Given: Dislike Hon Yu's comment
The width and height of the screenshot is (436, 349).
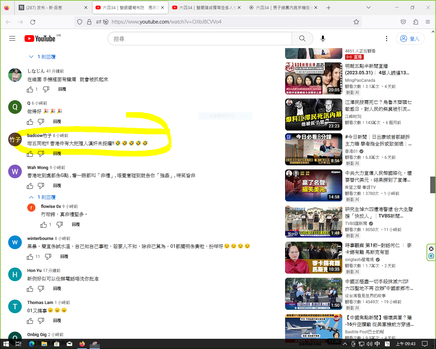Looking at the screenshot, I should [41, 289].
